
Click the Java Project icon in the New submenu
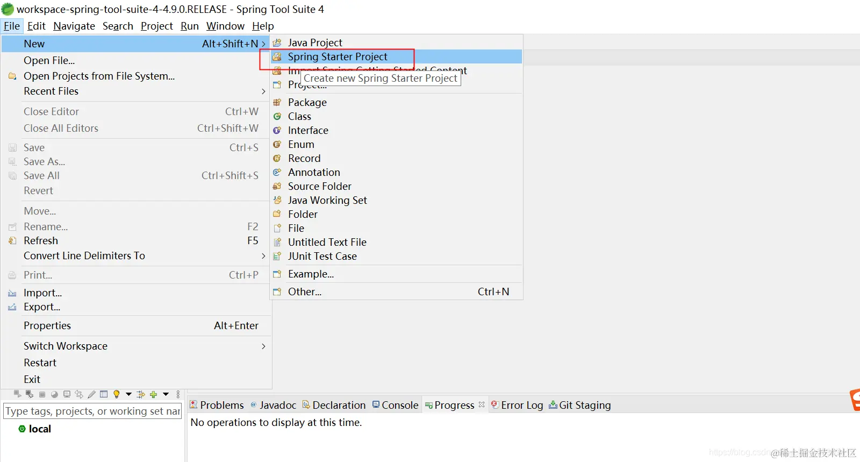pos(277,42)
